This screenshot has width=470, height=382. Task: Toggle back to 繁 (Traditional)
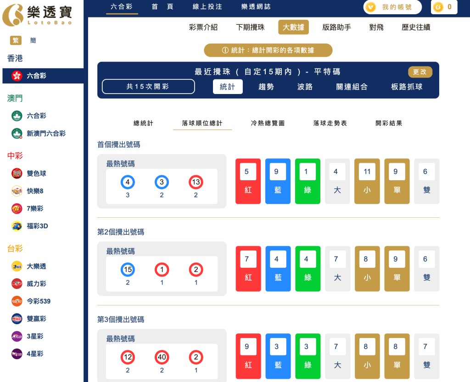pos(15,40)
